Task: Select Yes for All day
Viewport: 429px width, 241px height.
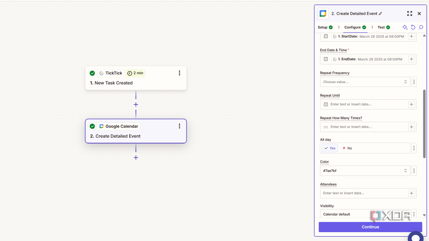Action: pos(330,148)
